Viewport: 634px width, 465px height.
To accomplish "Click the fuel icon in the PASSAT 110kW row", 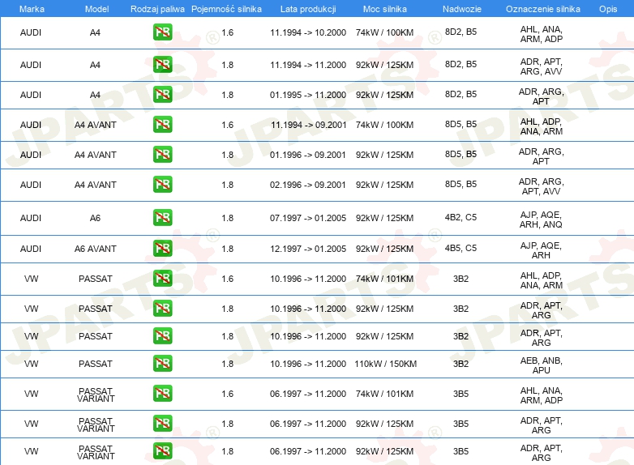I will (162, 363).
